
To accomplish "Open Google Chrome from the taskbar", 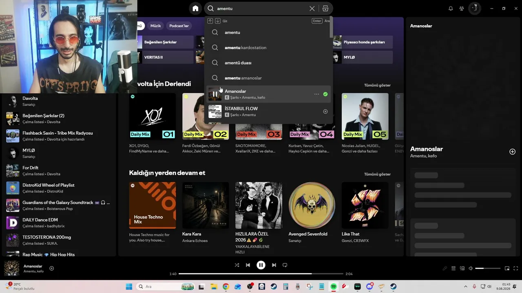I will (226, 286).
